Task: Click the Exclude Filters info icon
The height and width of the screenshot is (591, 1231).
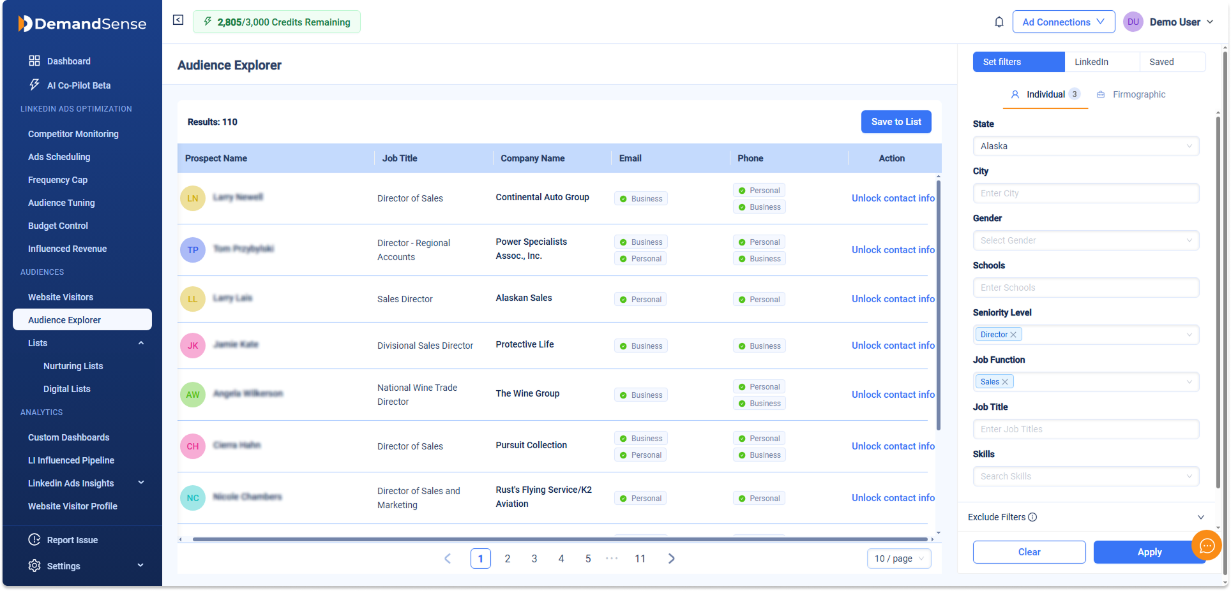Action: click(x=1032, y=517)
